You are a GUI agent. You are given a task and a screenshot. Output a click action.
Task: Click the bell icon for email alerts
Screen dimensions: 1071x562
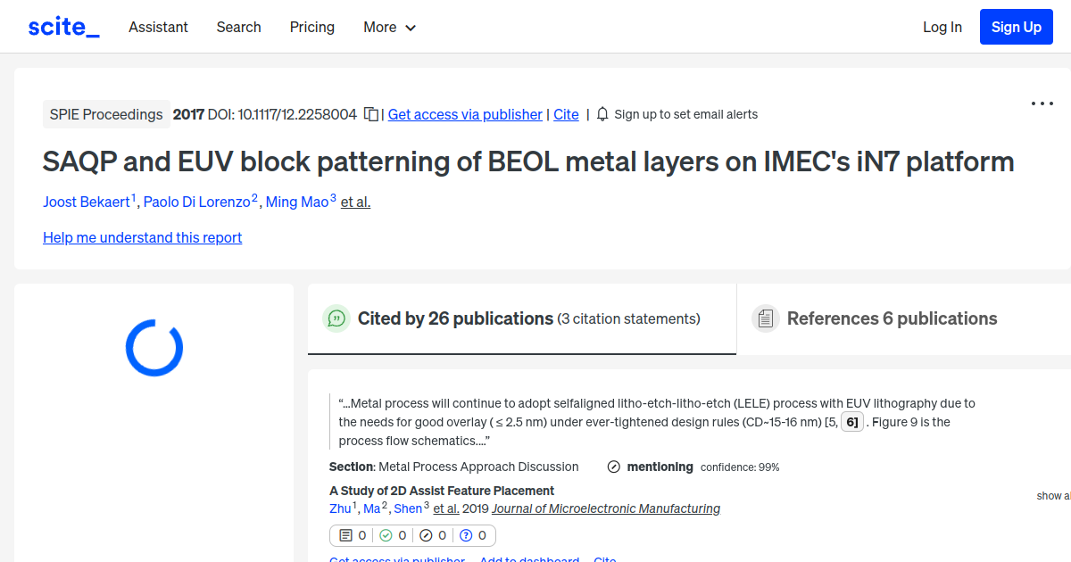click(x=602, y=114)
